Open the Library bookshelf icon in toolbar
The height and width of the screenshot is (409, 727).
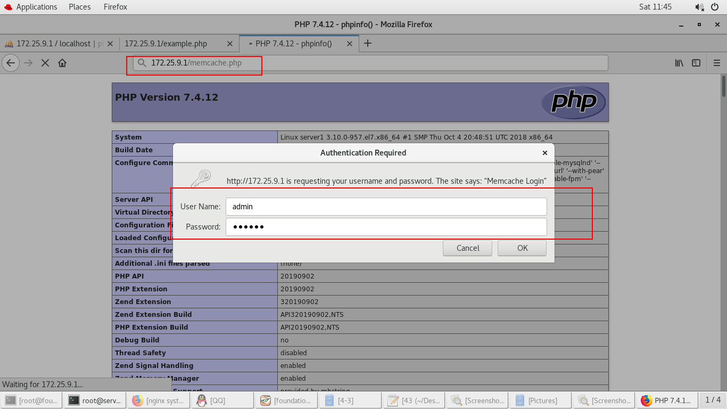point(679,63)
